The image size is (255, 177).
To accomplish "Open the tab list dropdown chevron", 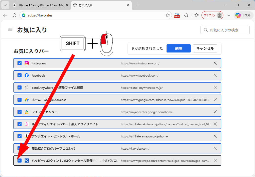I will [x=5, y=5].
